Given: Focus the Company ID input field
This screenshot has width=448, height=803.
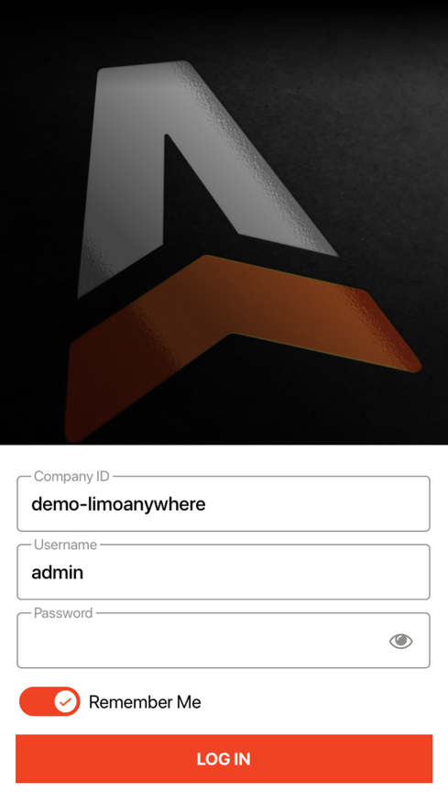Looking at the screenshot, I should (224, 504).
